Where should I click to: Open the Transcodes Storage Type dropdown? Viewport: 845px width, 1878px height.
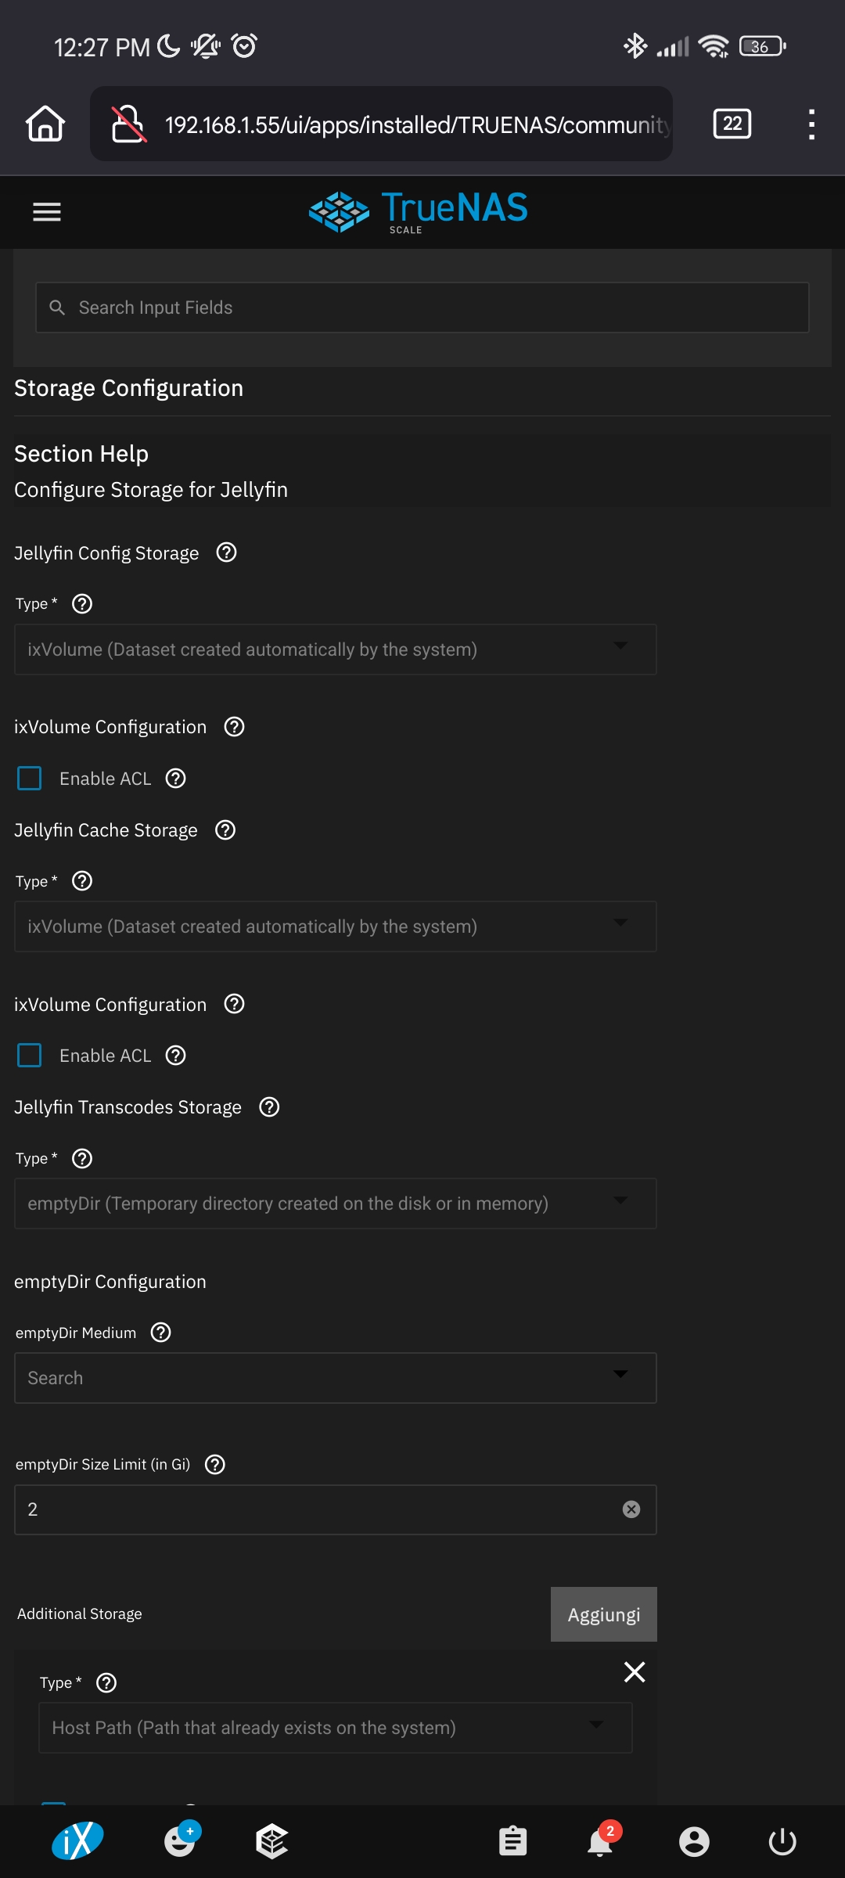click(x=335, y=1203)
